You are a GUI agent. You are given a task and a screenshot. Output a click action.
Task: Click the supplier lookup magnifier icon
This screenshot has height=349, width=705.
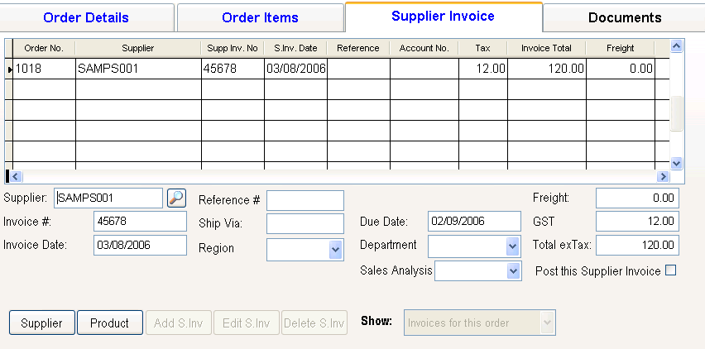tap(176, 198)
